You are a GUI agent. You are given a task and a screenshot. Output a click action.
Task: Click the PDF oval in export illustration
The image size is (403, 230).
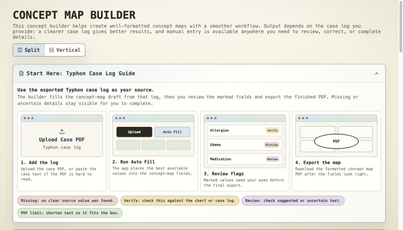(336, 141)
